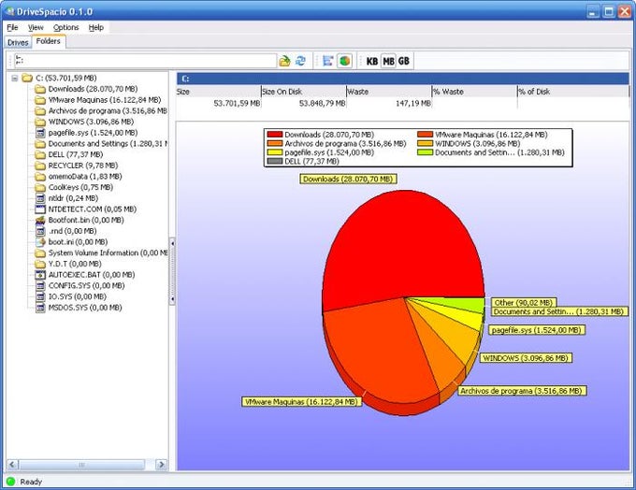Click the yellow pagefile.sys legend swatch
The image size is (636, 490).
pos(275,152)
